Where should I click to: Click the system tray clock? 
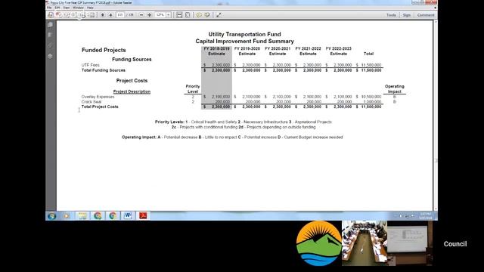[426, 216]
